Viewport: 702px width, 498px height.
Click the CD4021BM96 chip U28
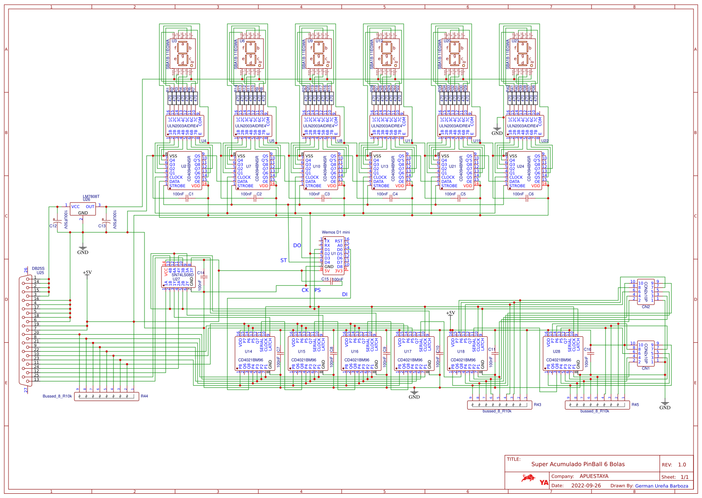click(564, 353)
